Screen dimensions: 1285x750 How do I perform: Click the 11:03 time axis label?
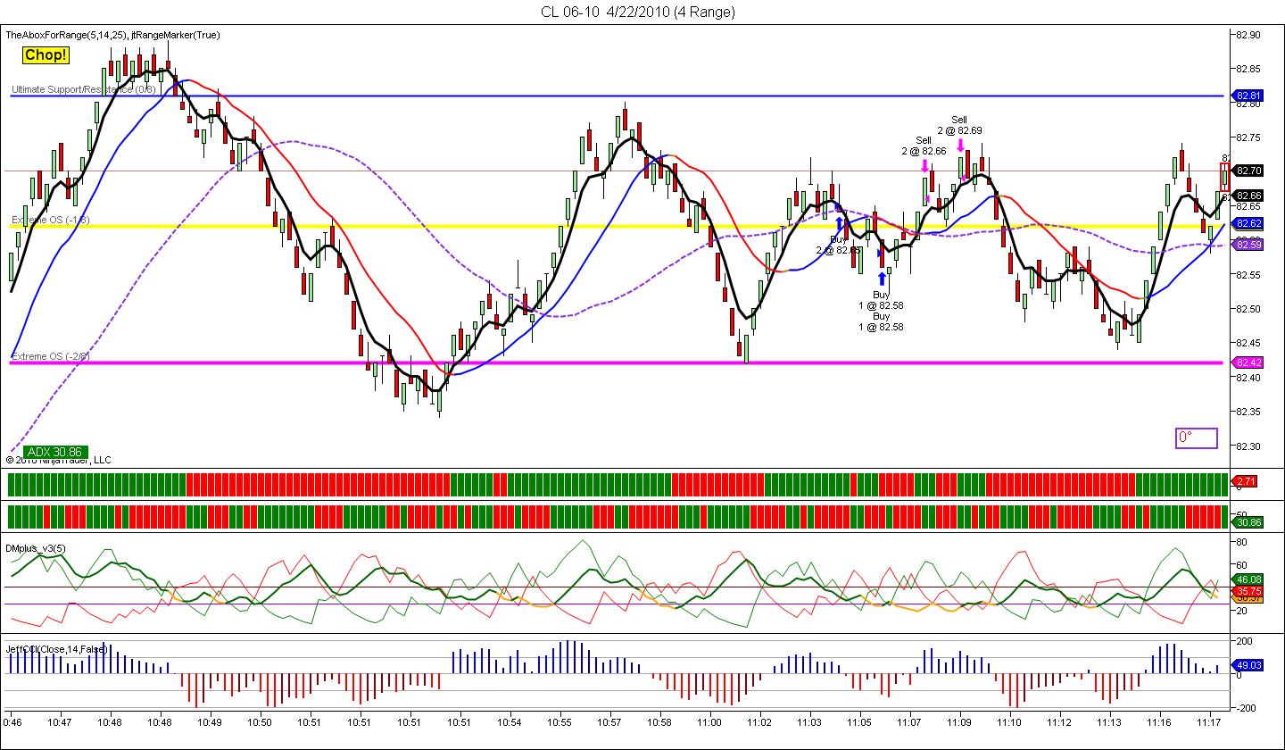809,721
